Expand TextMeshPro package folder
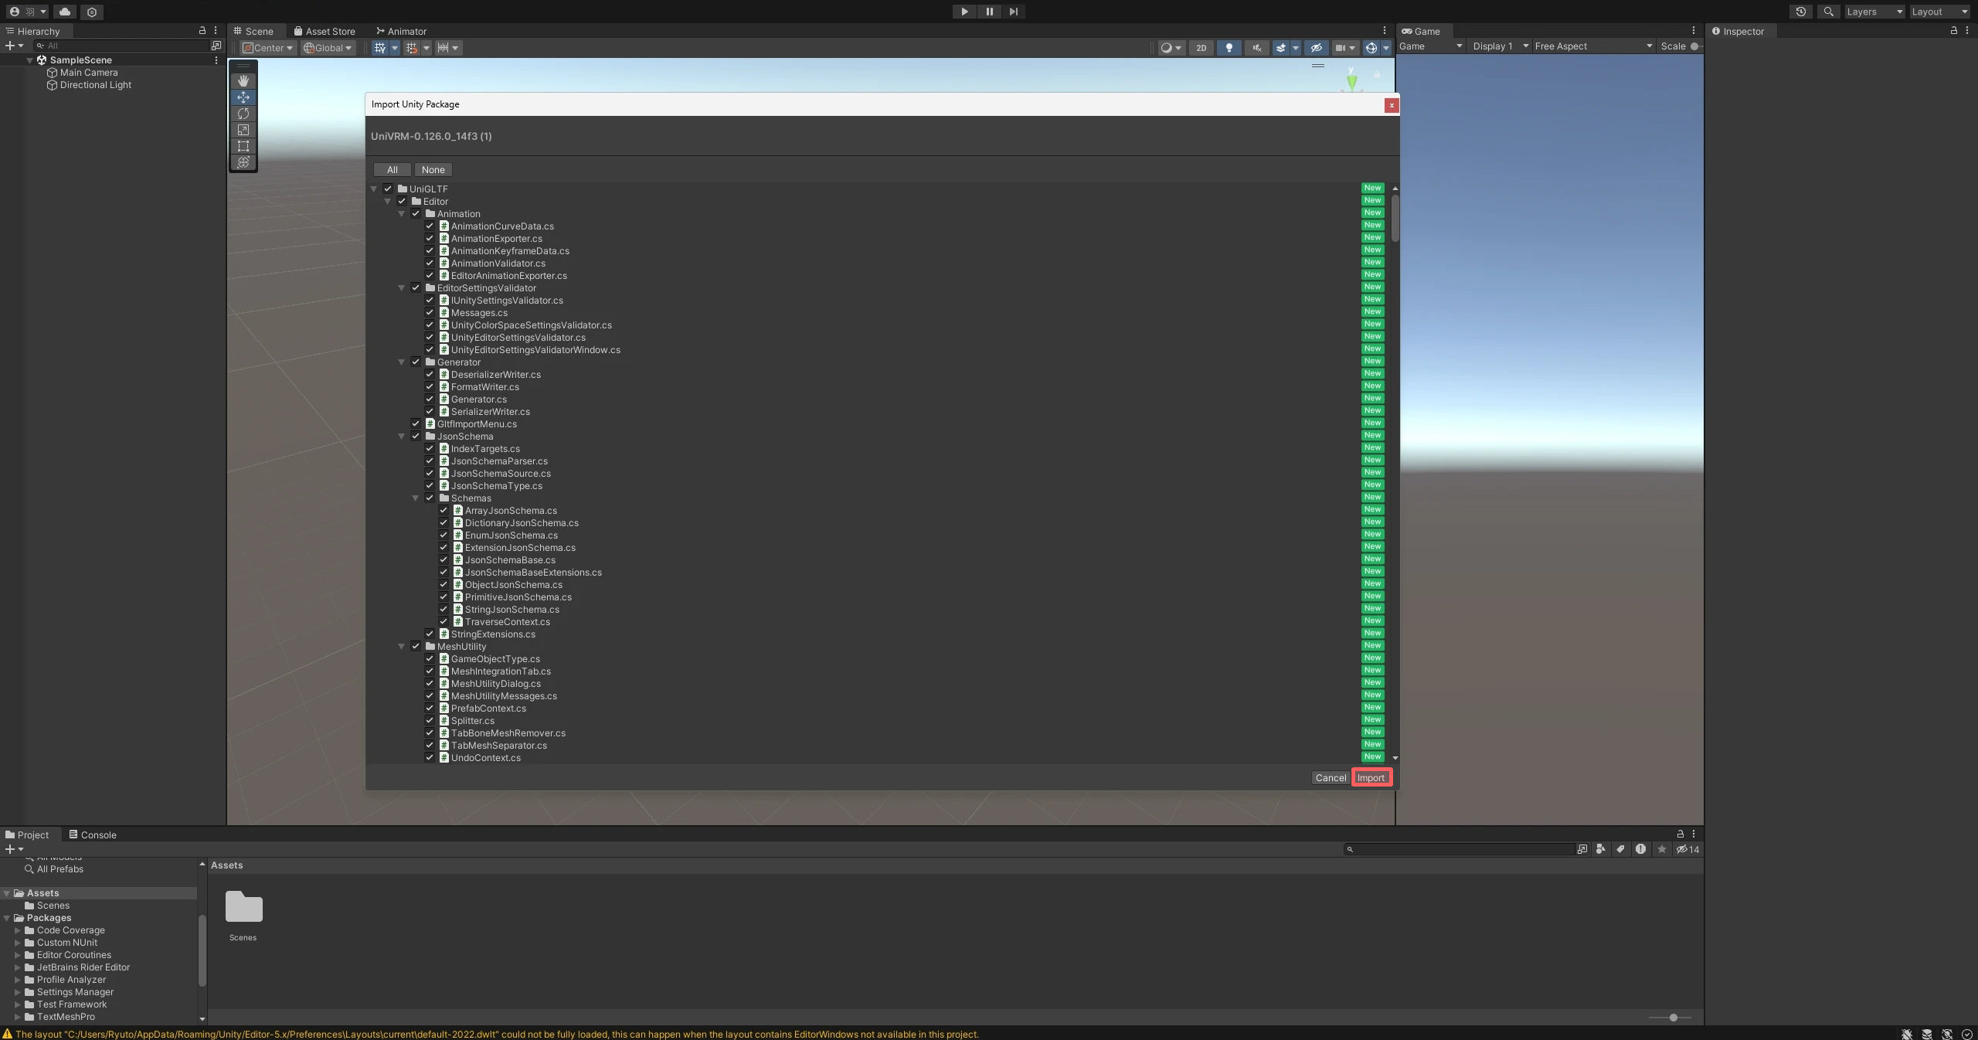Image resolution: width=1978 pixels, height=1040 pixels. point(18,1017)
